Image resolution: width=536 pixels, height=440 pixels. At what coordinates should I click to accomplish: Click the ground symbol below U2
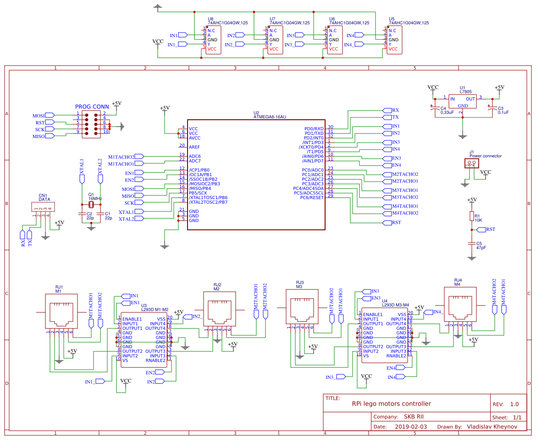coord(164,246)
